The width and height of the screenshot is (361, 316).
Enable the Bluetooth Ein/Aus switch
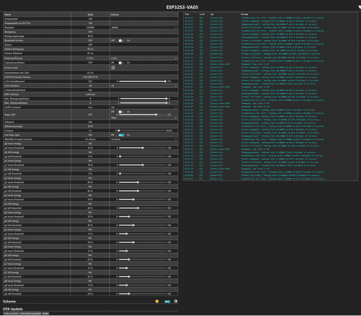point(121,40)
